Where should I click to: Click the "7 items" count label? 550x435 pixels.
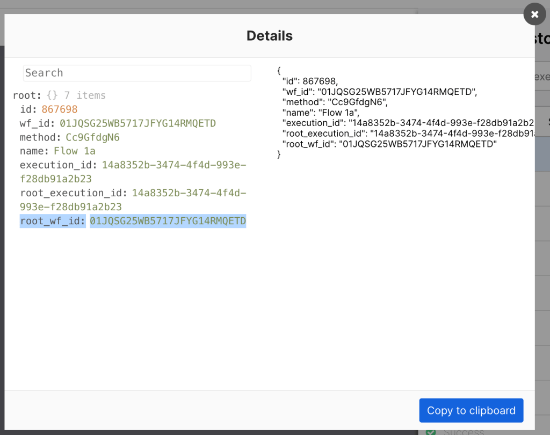click(85, 95)
